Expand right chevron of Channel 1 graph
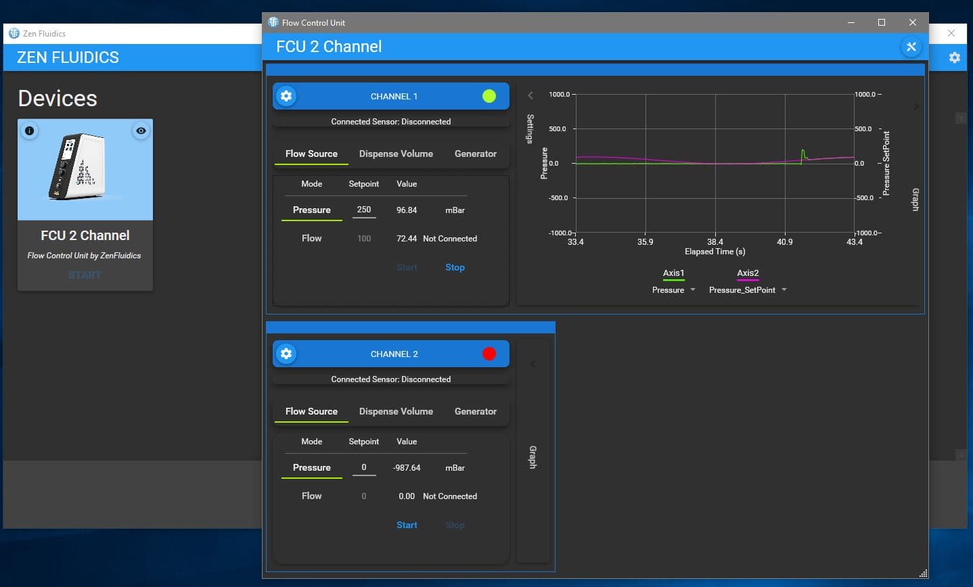 [916, 106]
